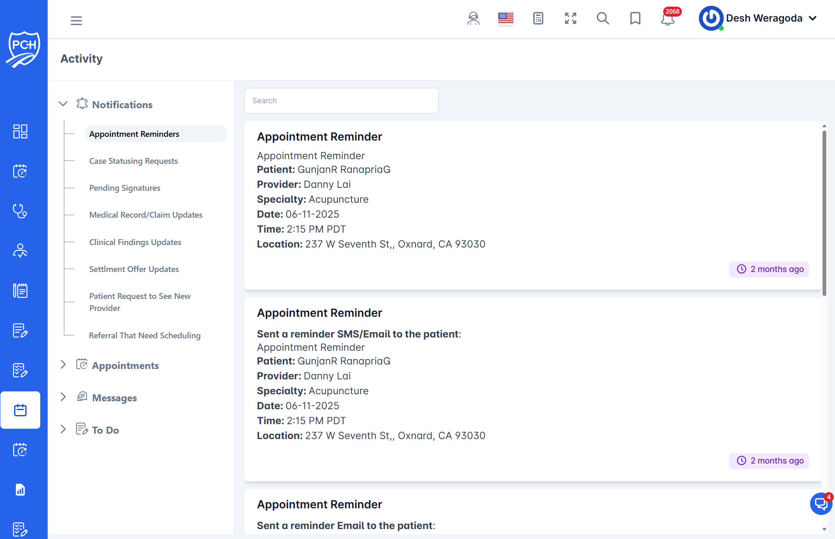Click 'Sent a reminder Email to the patient' text
Screen dimensions: 835x539
[x=346, y=525]
